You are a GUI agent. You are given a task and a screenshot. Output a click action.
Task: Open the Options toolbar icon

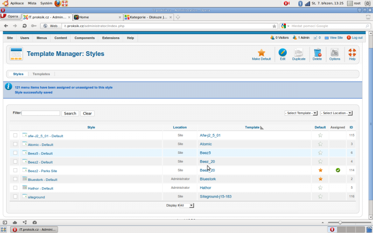point(334,53)
